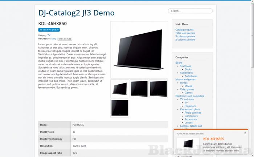Open the main large TV product image
Screen dimensions: 254x157
pyautogui.click(x=139, y=50)
